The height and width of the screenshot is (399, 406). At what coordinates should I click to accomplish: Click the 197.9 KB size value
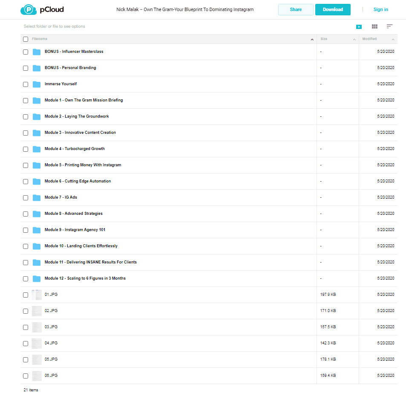tap(328, 295)
